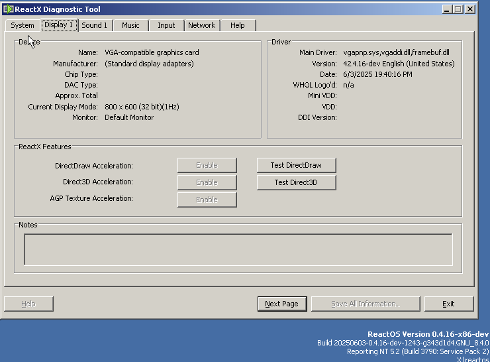This screenshot has width=490, height=362.
Task: Click inside the Notes text box
Action: (x=238, y=249)
